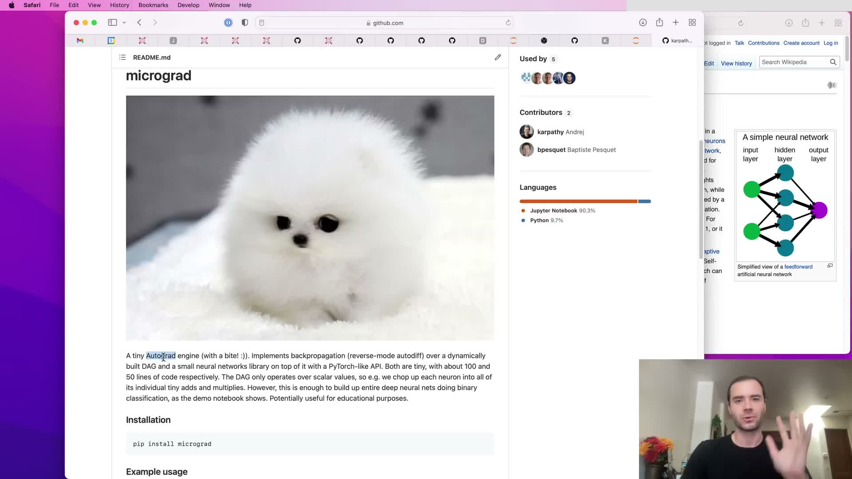Open karpathy contributor profile link

pyautogui.click(x=550, y=132)
